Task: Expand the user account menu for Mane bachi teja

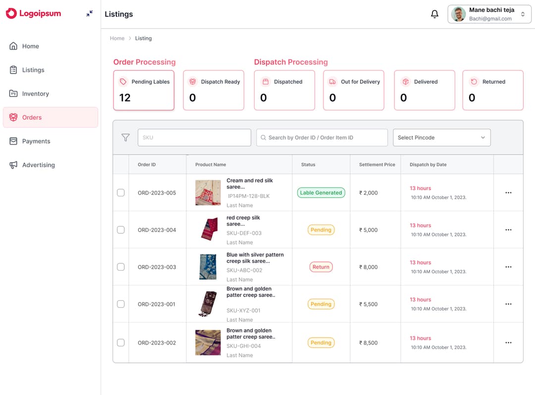Action: point(523,14)
